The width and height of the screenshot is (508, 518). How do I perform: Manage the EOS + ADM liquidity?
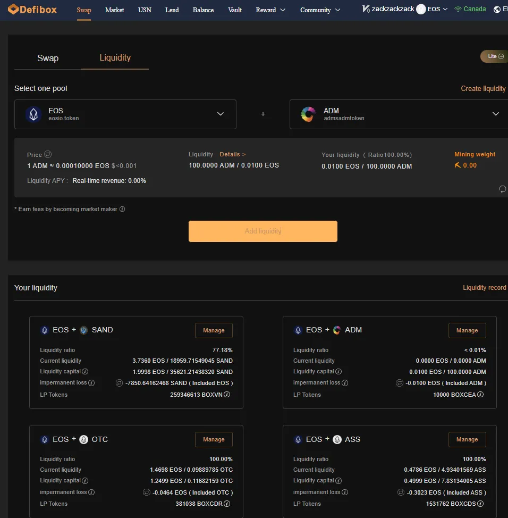coord(467,330)
